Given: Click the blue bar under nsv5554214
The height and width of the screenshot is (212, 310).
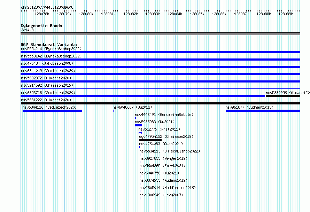Looking at the screenshot, I should tap(160, 52).
